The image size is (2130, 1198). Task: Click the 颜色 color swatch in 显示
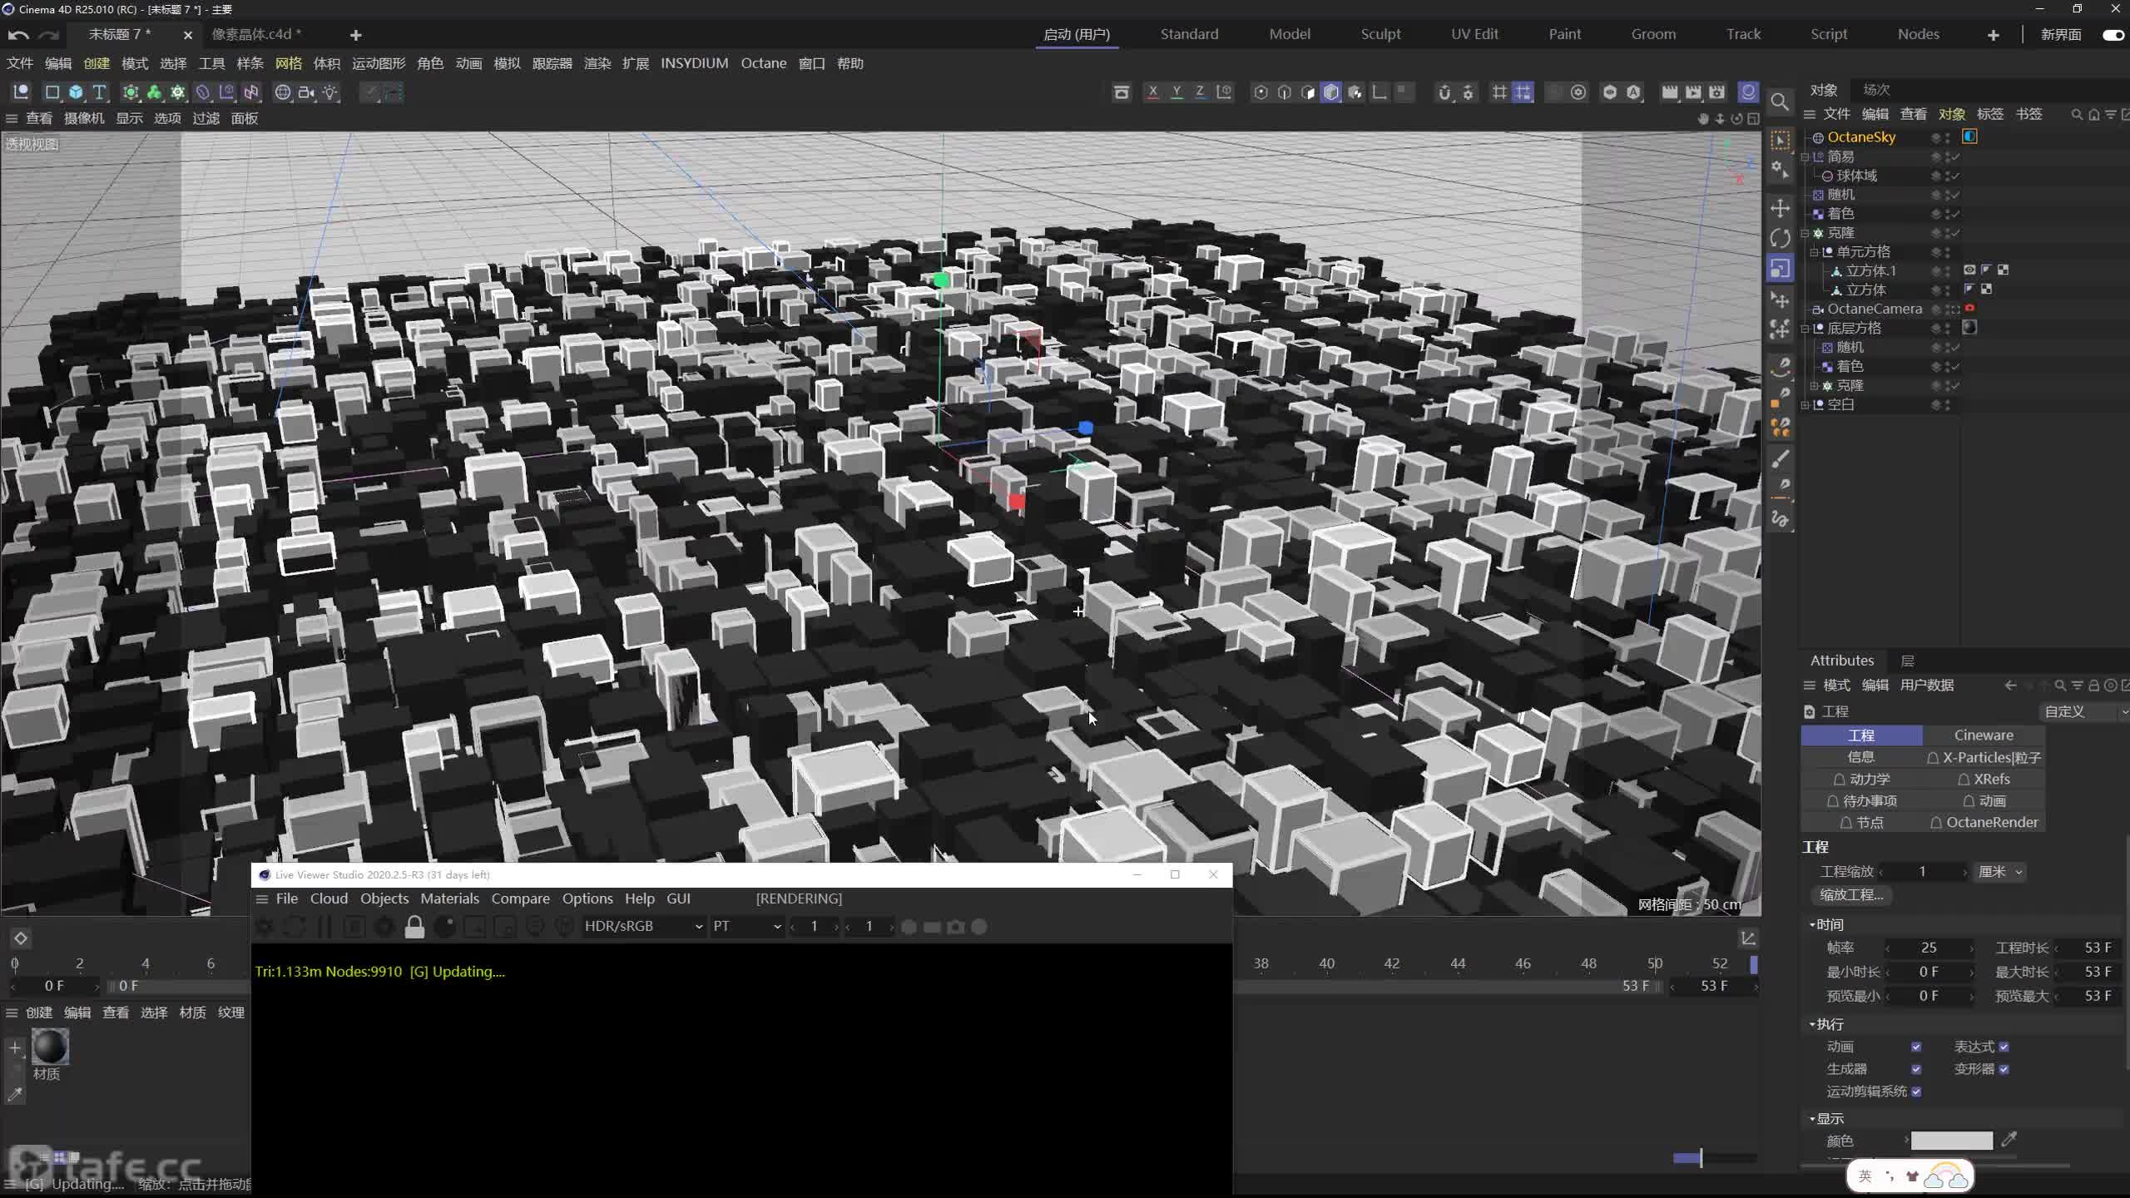coord(1952,1141)
